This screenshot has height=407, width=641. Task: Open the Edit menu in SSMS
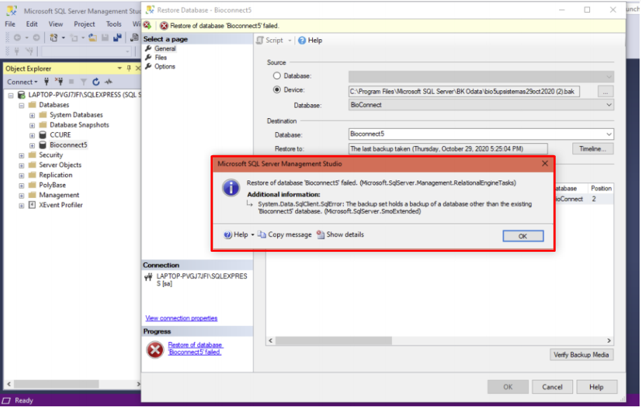(x=32, y=24)
